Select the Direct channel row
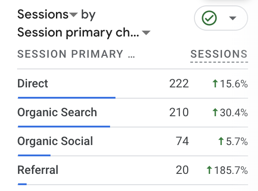 [133, 84]
